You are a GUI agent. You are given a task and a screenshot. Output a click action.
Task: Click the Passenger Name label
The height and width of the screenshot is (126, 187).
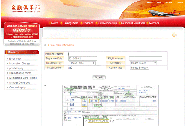[x=54, y=54]
